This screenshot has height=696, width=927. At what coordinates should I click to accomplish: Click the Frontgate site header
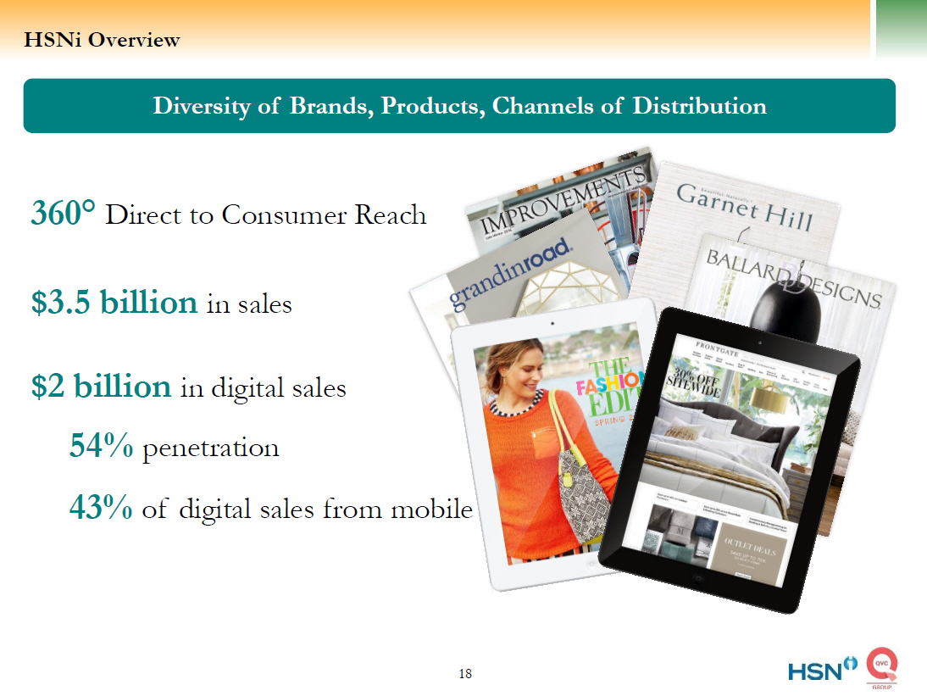(x=724, y=345)
